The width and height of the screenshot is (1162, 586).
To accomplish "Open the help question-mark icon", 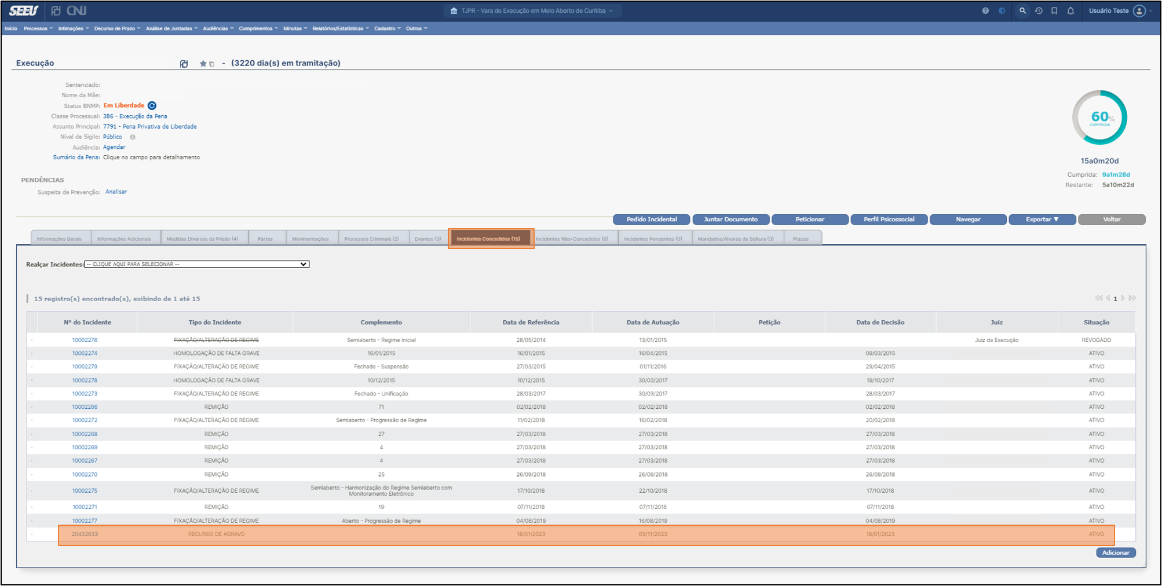I will [985, 10].
